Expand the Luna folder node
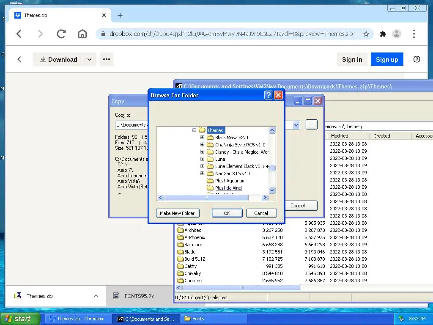433x325 pixels. click(202, 159)
